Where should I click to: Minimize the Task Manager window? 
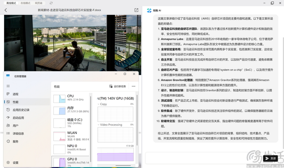pos(116,74)
